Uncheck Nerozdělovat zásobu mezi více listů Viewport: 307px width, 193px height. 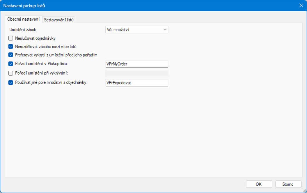click(11, 46)
